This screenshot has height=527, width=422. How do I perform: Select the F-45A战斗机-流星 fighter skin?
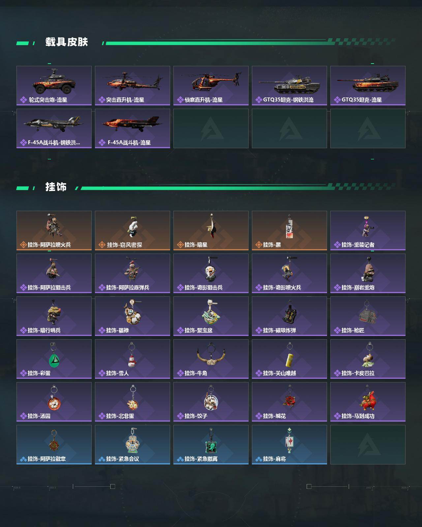pos(133,128)
